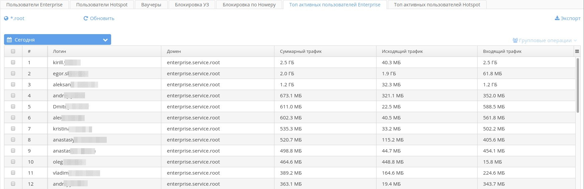This screenshot has width=584, height=189.
Task: Tick the checkbox for row 10
Action: point(13,162)
